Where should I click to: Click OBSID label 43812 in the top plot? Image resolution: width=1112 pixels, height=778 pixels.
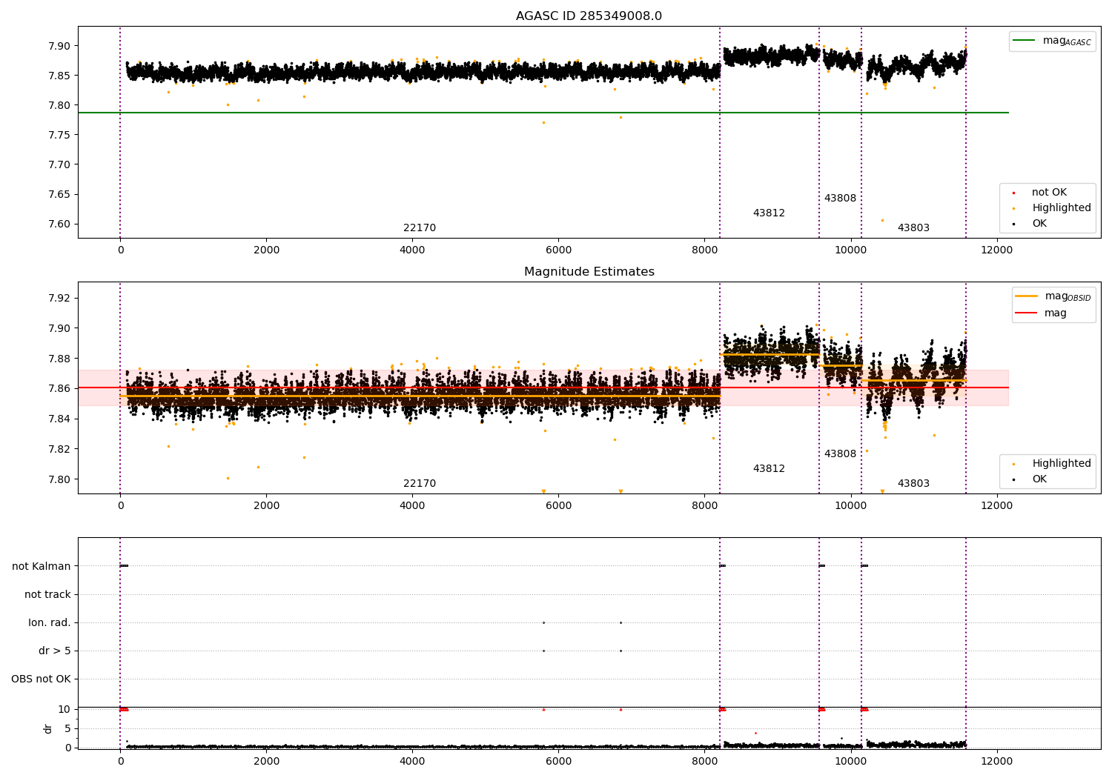click(769, 213)
